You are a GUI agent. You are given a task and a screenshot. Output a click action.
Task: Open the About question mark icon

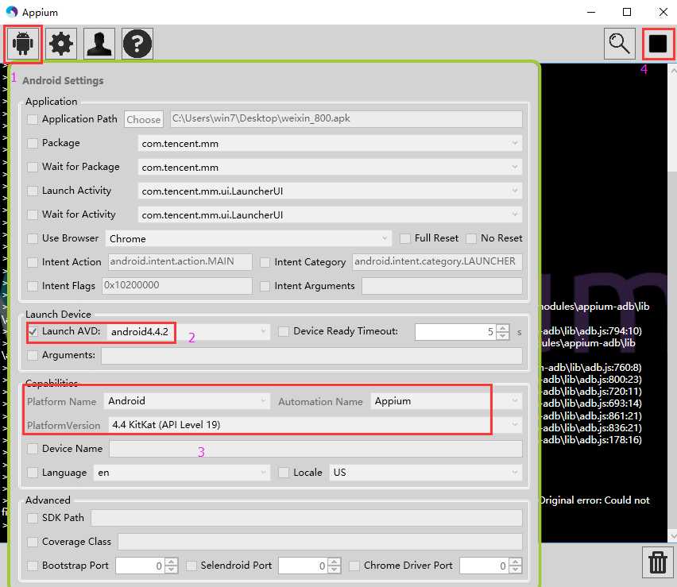point(137,44)
